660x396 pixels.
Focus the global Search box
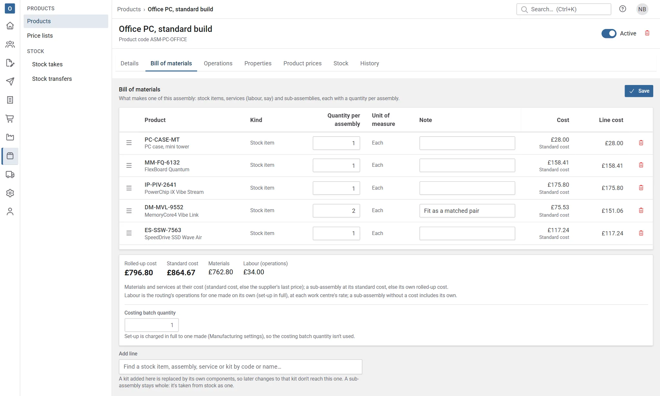tap(564, 9)
